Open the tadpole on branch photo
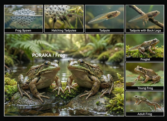 145,17
